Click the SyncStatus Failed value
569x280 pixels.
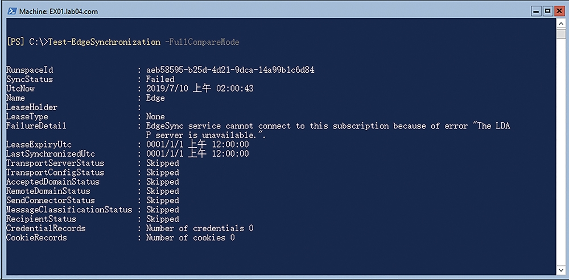160,80
